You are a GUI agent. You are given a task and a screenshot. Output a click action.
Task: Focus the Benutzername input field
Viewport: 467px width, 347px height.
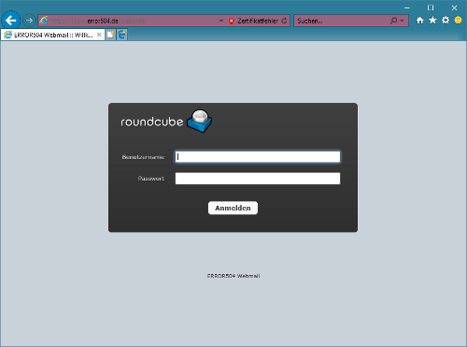click(x=258, y=157)
